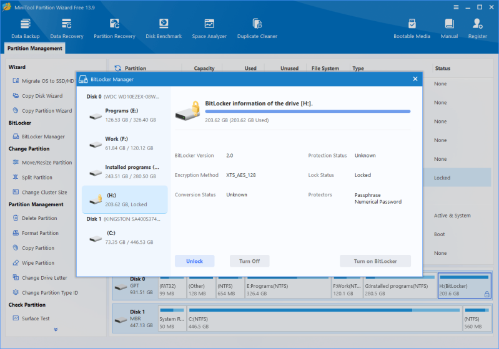Start the Disk Benchmark tool
The image size is (499, 349).
(164, 29)
